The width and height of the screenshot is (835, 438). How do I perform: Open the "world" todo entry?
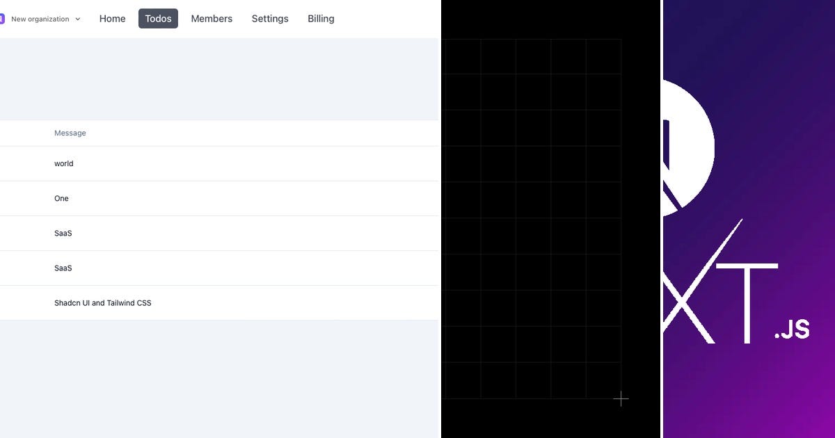pos(63,163)
